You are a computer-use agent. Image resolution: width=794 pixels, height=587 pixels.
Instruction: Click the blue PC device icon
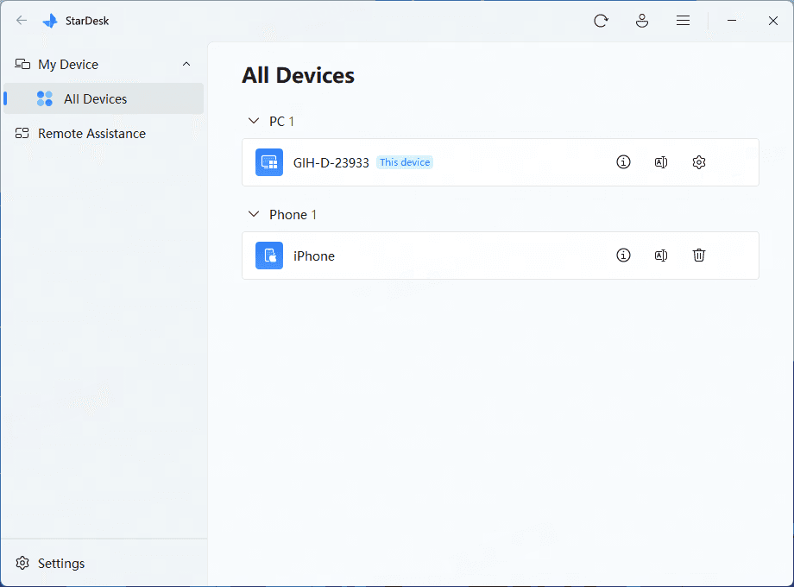pos(268,161)
